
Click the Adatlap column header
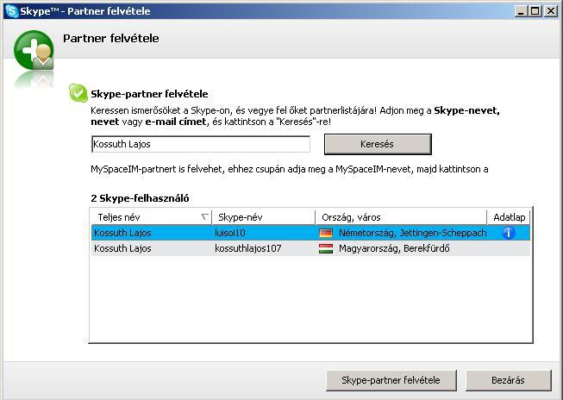(x=507, y=217)
